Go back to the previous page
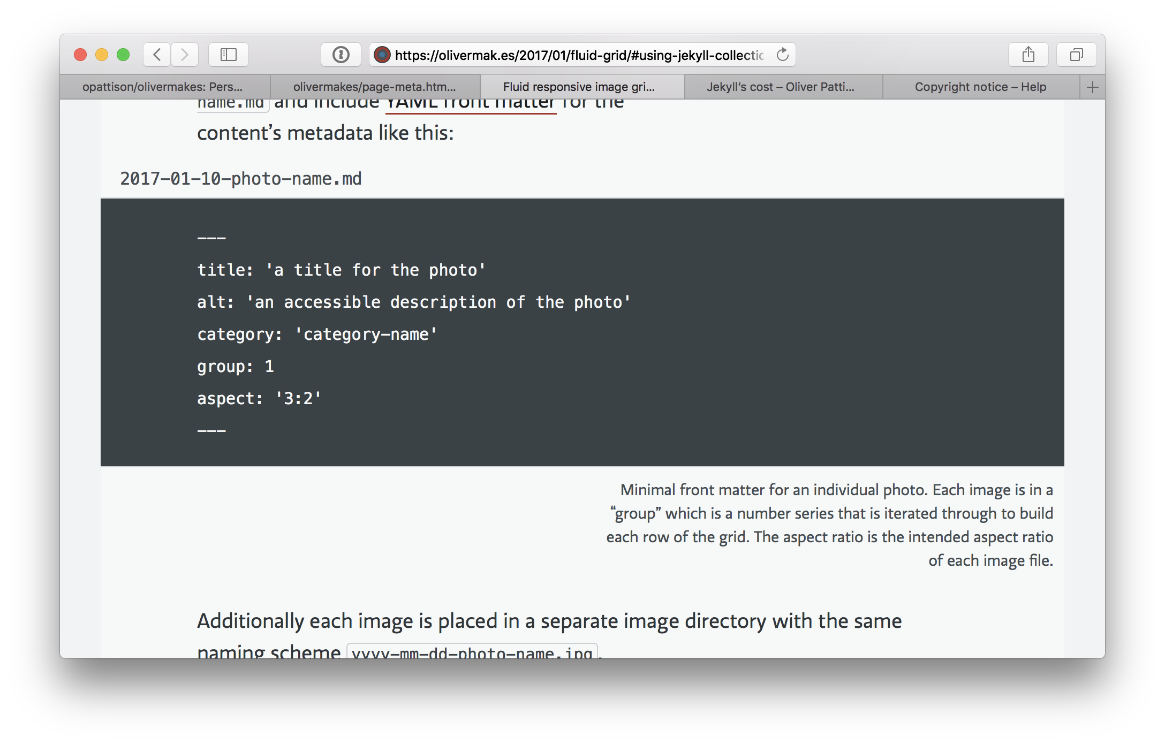Screen dimensions: 1165x744 pyautogui.click(x=157, y=55)
